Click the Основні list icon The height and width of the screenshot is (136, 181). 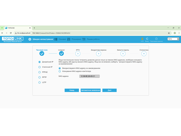(56, 39)
